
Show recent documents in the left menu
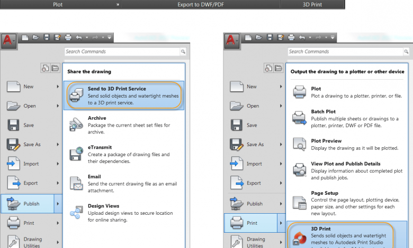tap(46, 68)
